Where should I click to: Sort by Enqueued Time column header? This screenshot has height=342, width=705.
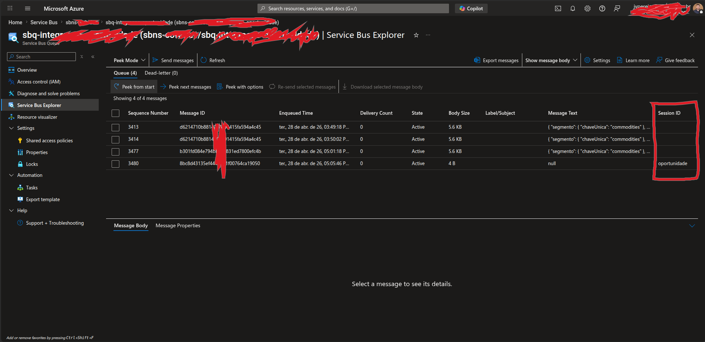(x=296, y=113)
